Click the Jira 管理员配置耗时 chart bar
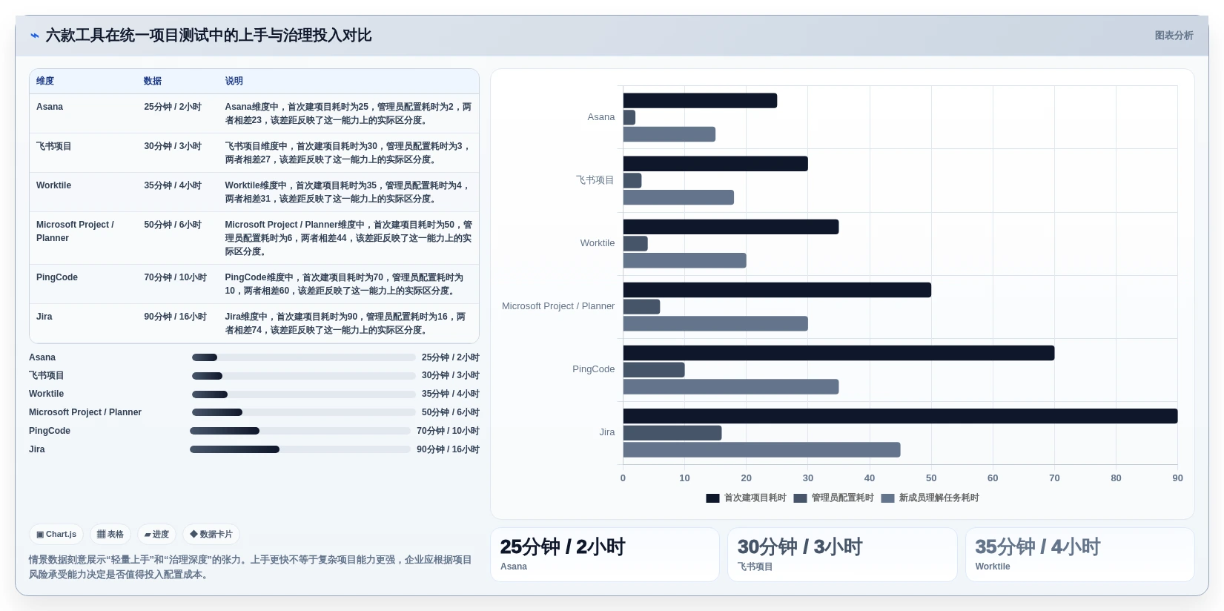The width and height of the screenshot is (1224, 611). (672, 433)
